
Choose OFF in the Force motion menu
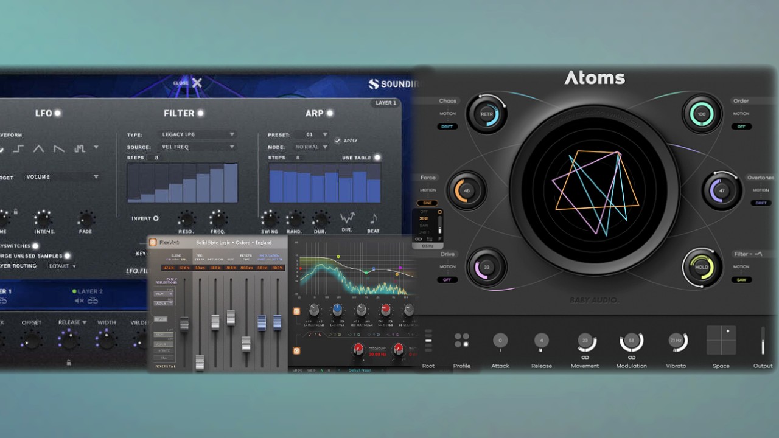(x=424, y=212)
